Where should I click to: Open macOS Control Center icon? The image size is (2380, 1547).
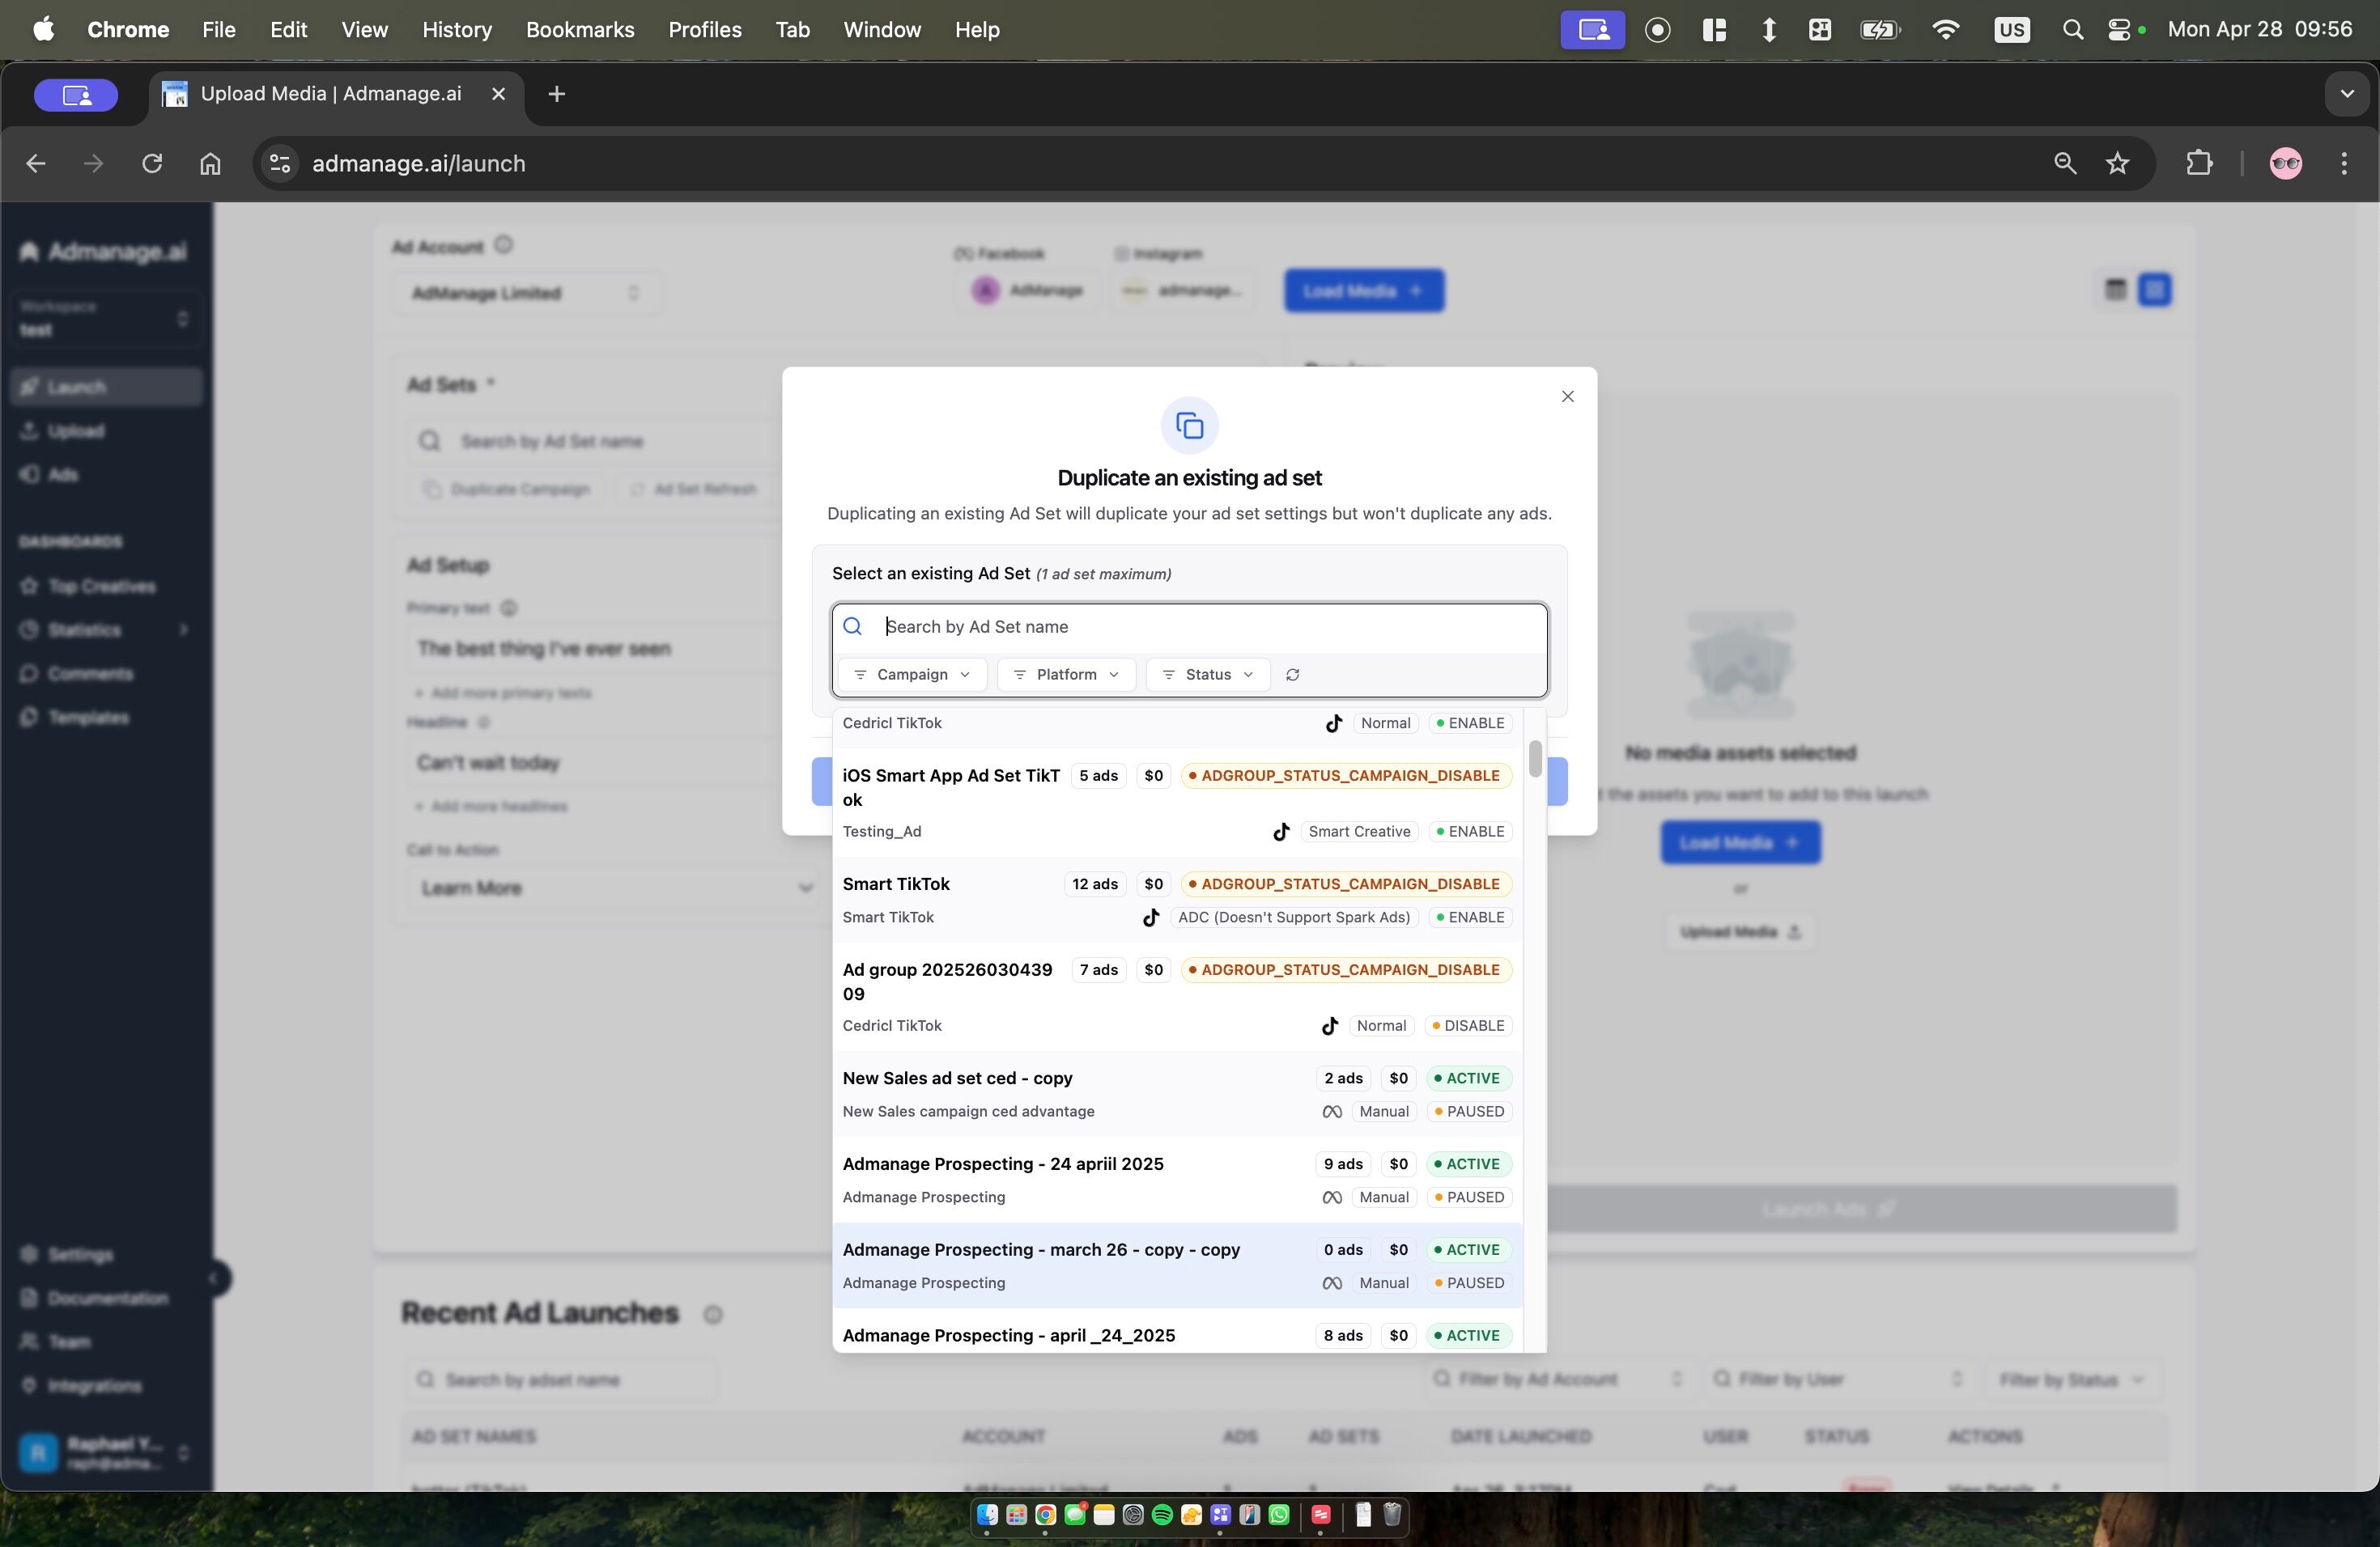tap(2119, 30)
